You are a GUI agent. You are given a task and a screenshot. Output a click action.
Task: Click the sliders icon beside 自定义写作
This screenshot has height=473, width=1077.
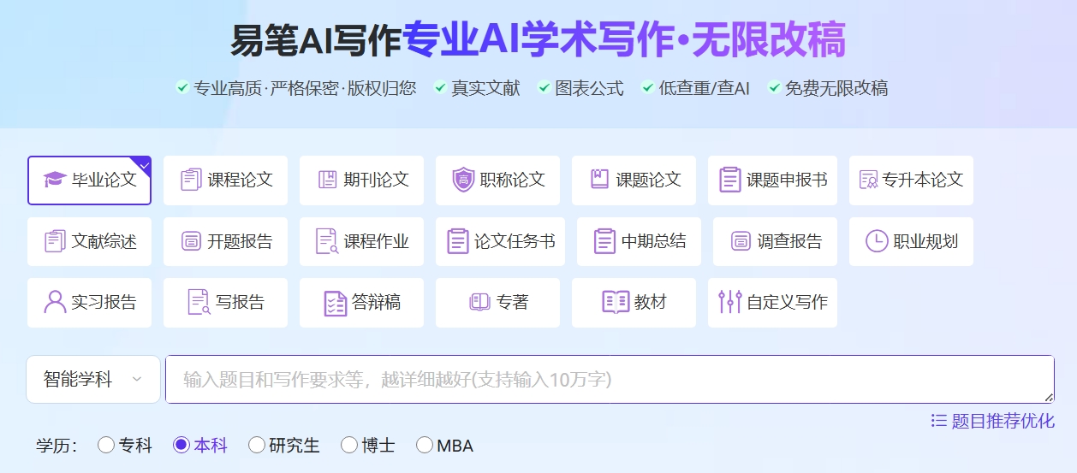tap(729, 302)
